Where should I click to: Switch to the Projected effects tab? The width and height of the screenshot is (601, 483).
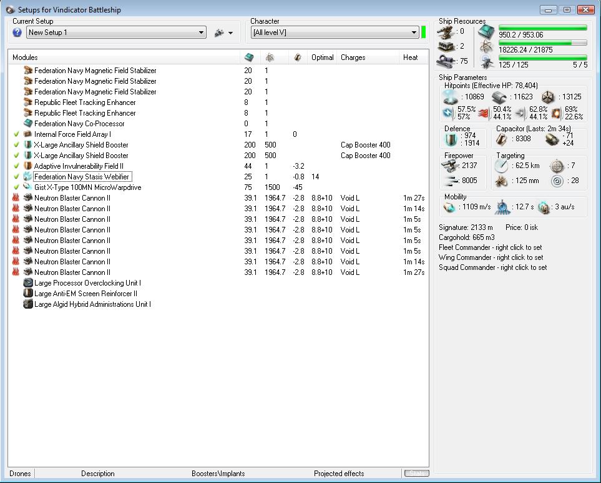pos(339,474)
